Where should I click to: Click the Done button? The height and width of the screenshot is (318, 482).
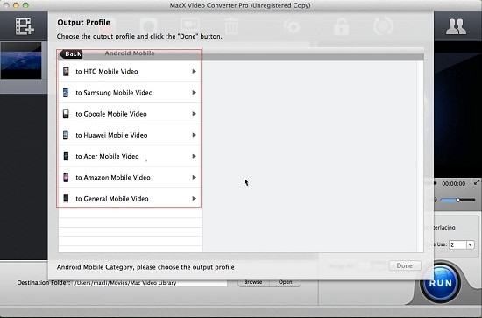[405, 265]
